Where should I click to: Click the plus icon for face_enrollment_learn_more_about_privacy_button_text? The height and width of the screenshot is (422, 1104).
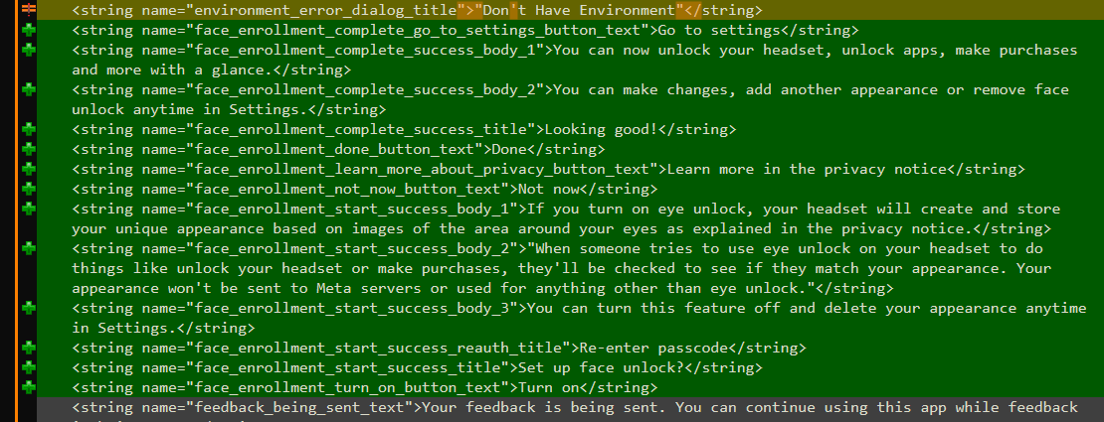click(x=29, y=169)
